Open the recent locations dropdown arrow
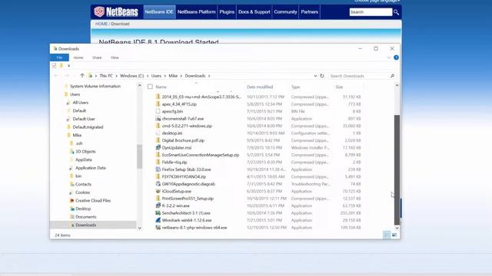Screen dimensions: 492x276 point(75,76)
